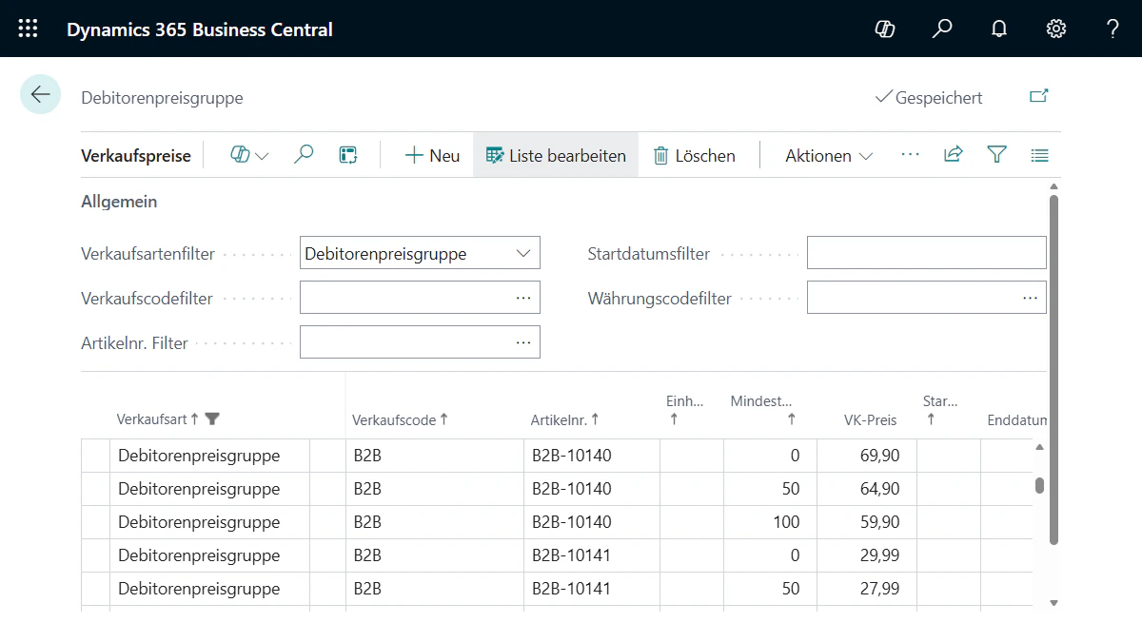Sort by the Verkaufscode column header
The image size is (1142, 642).
[400, 419]
